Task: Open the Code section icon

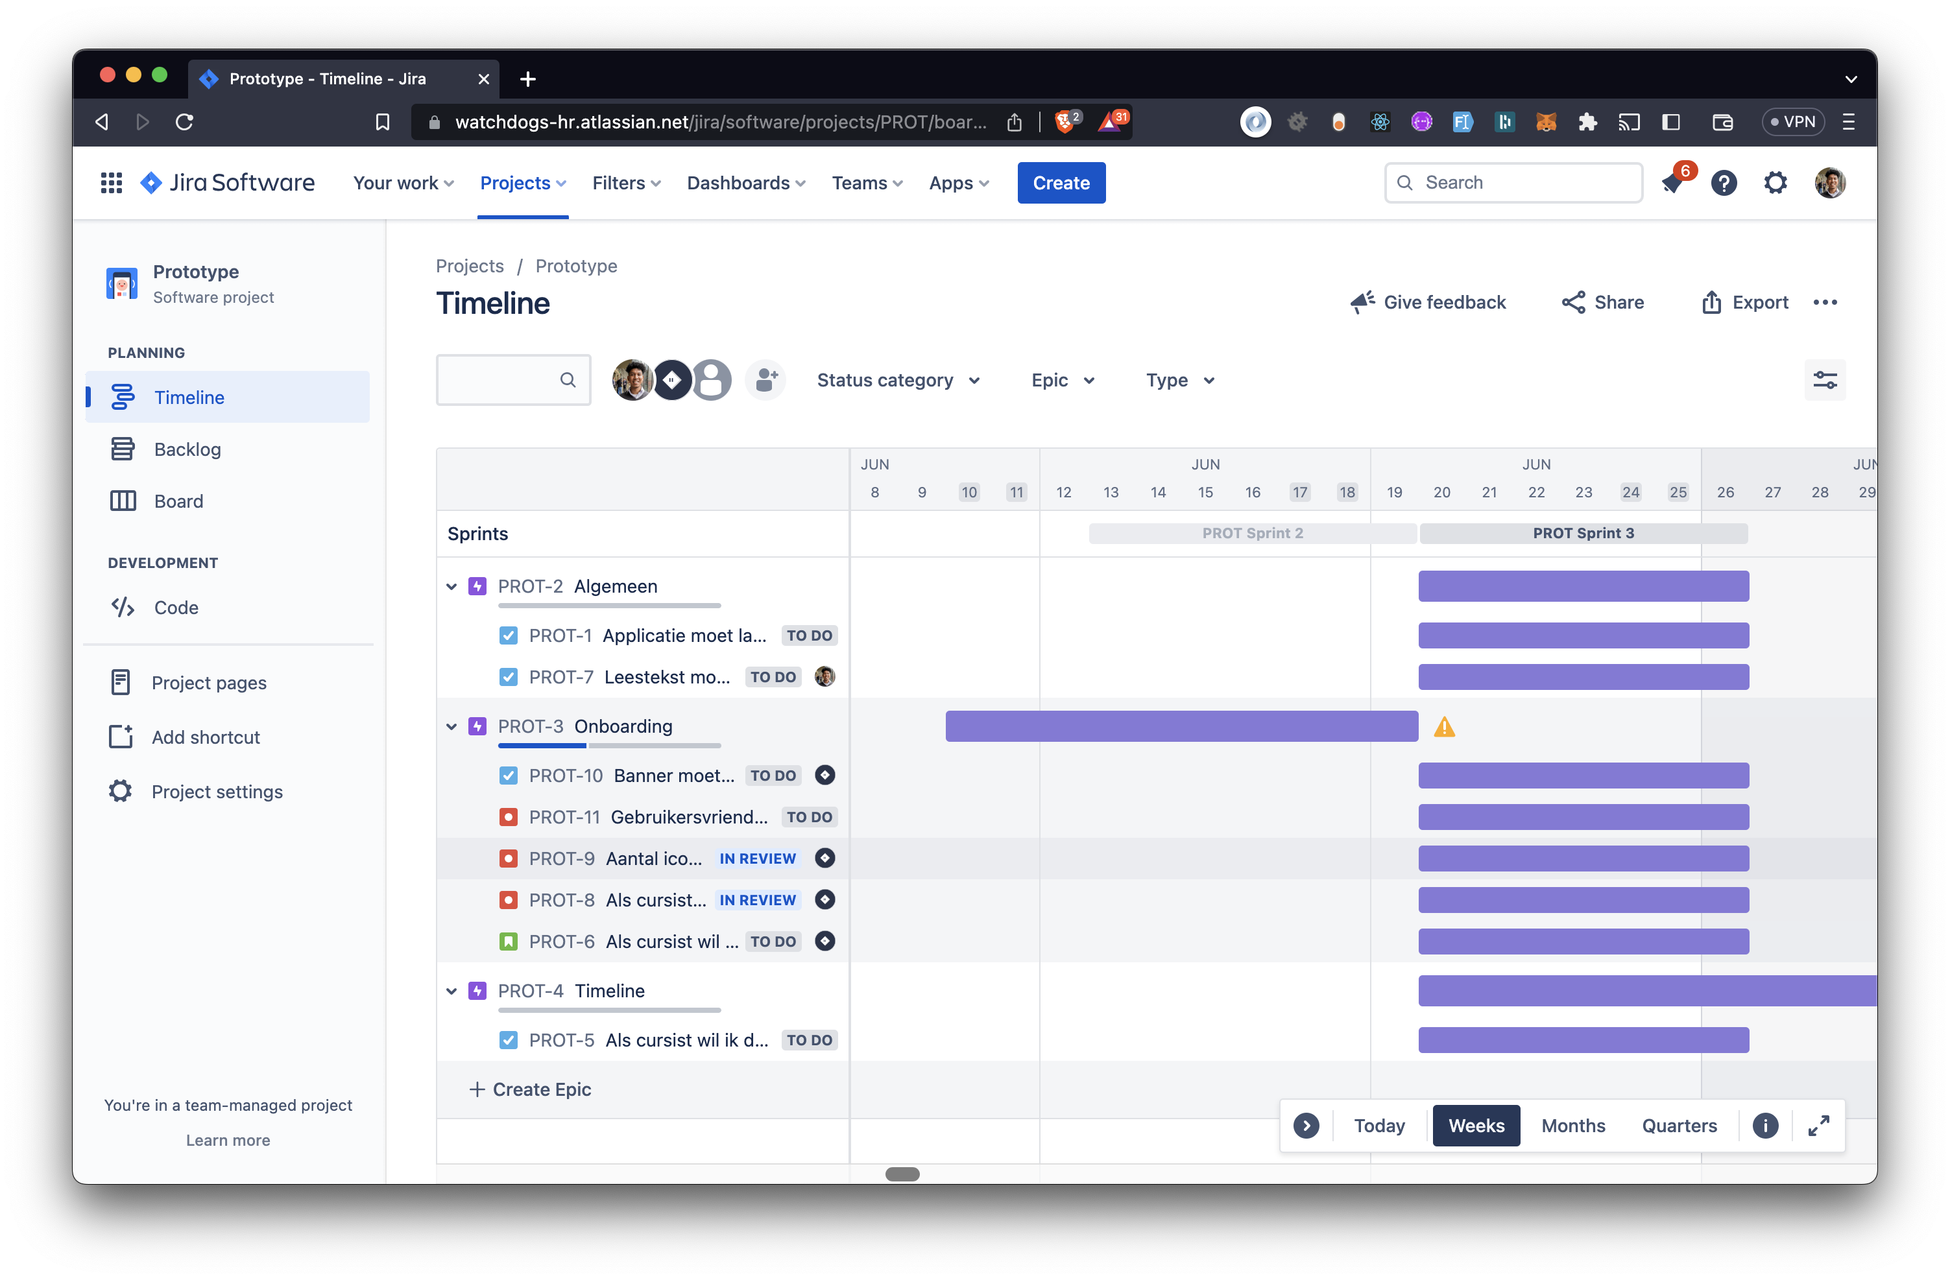Action: pyautogui.click(x=121, y=607)
